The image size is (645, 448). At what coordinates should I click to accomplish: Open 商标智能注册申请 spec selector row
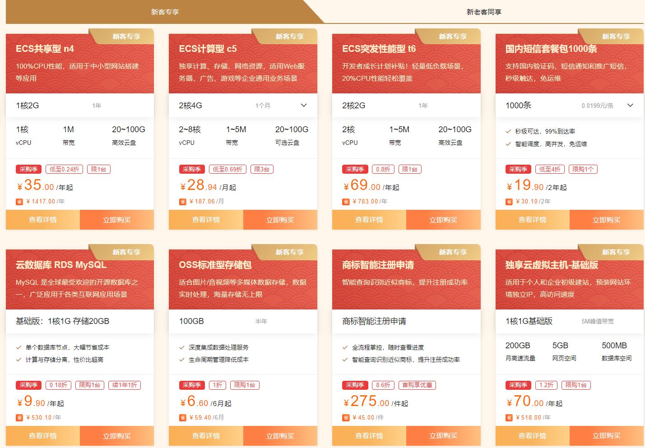(x=406, y=321)
